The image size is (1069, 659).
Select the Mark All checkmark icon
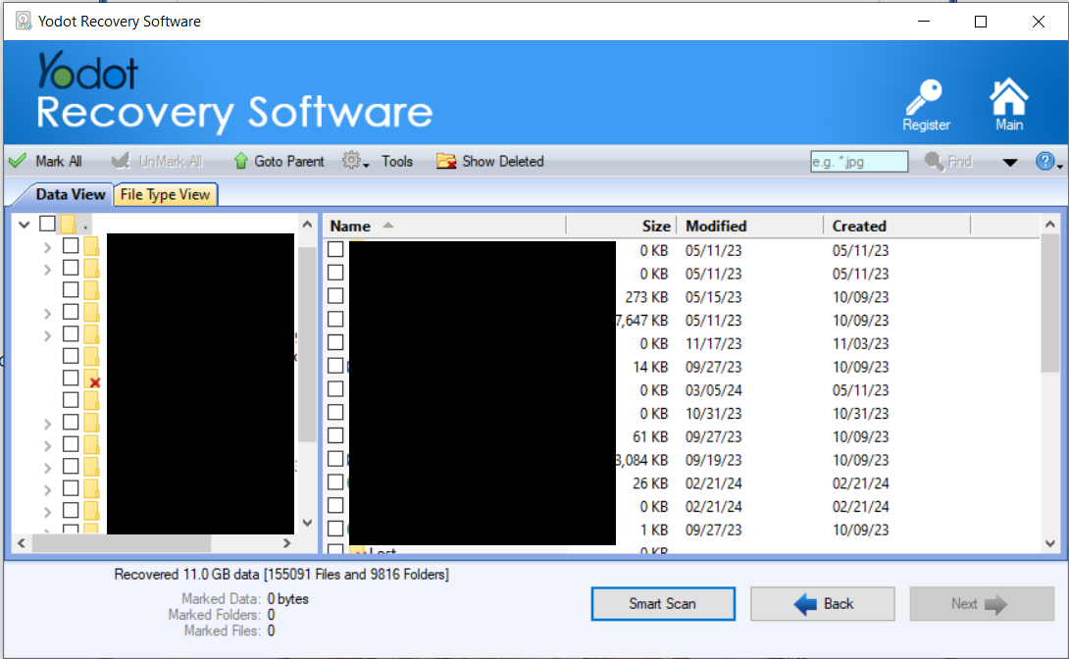click(x=18, y=161)
